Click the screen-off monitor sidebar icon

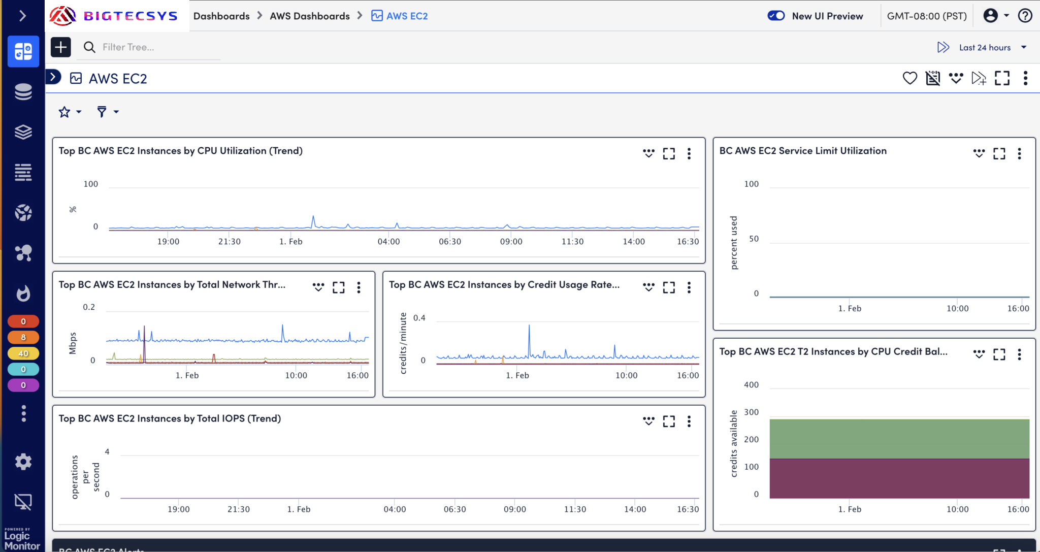(23, 502)
